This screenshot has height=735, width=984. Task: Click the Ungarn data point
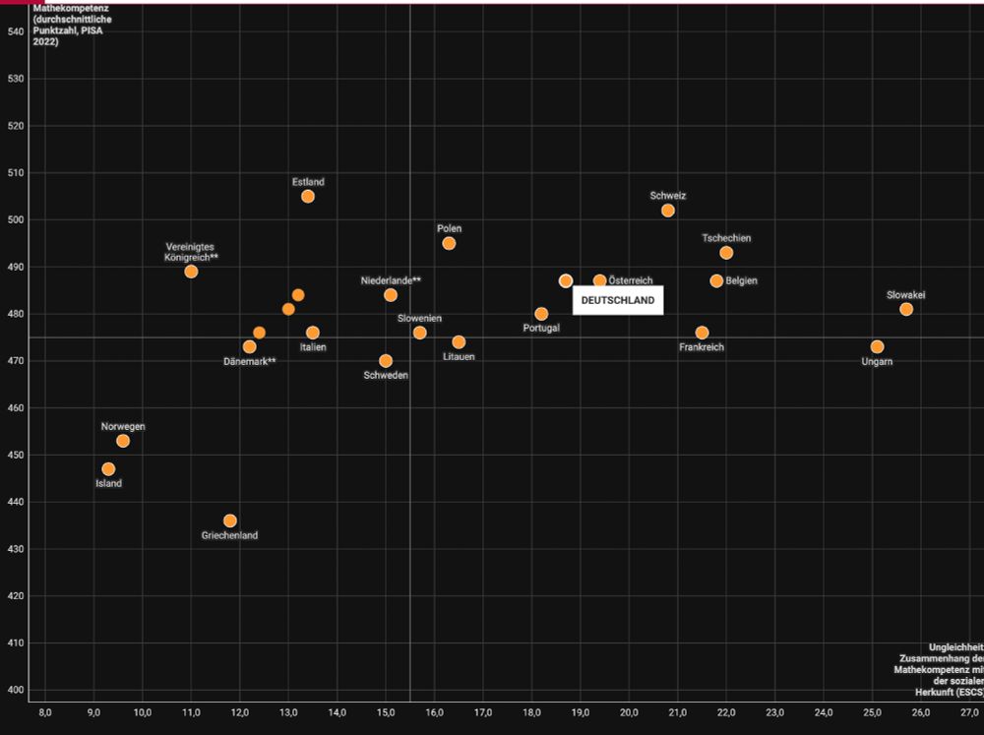coord(878,347)
